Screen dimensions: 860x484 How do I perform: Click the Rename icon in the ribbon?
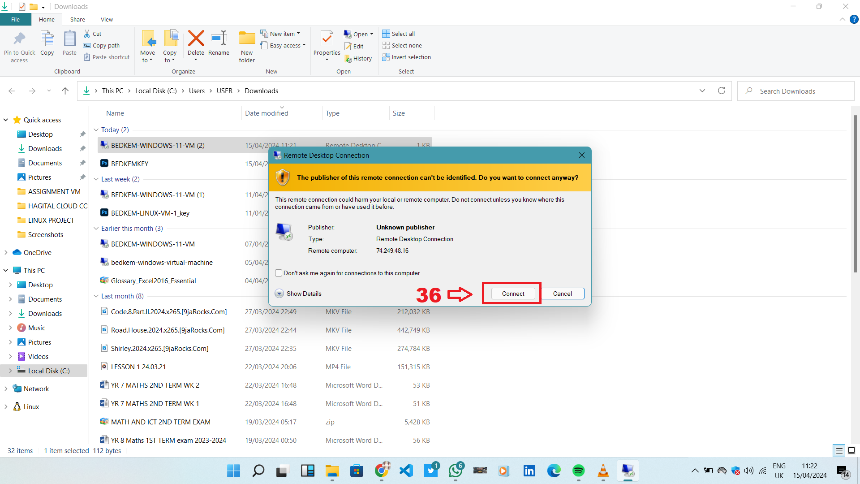[x=219, y=39]
